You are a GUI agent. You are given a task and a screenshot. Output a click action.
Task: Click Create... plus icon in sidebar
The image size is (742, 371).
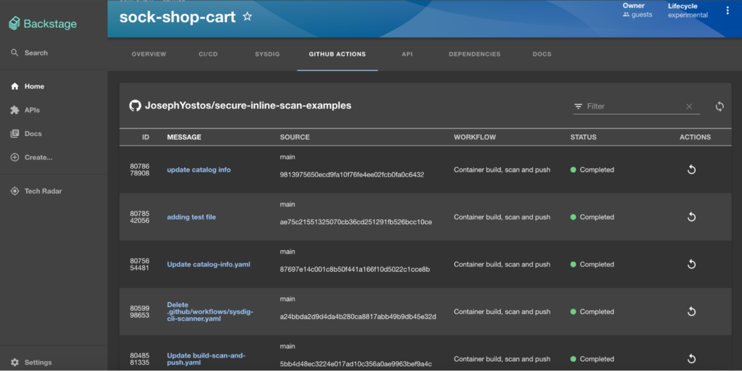click(x=15, y=158)
